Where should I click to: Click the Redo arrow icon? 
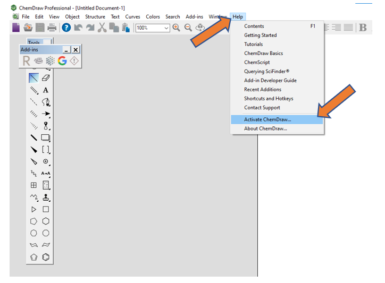90,28
